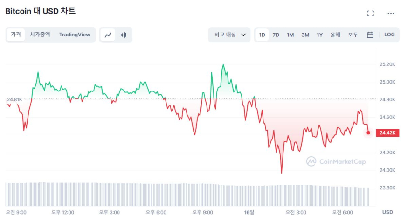The width and height of the screenshot is (401, 216).
Task: Expand the 비교 대상 dropdown
Action: point(229,35)
